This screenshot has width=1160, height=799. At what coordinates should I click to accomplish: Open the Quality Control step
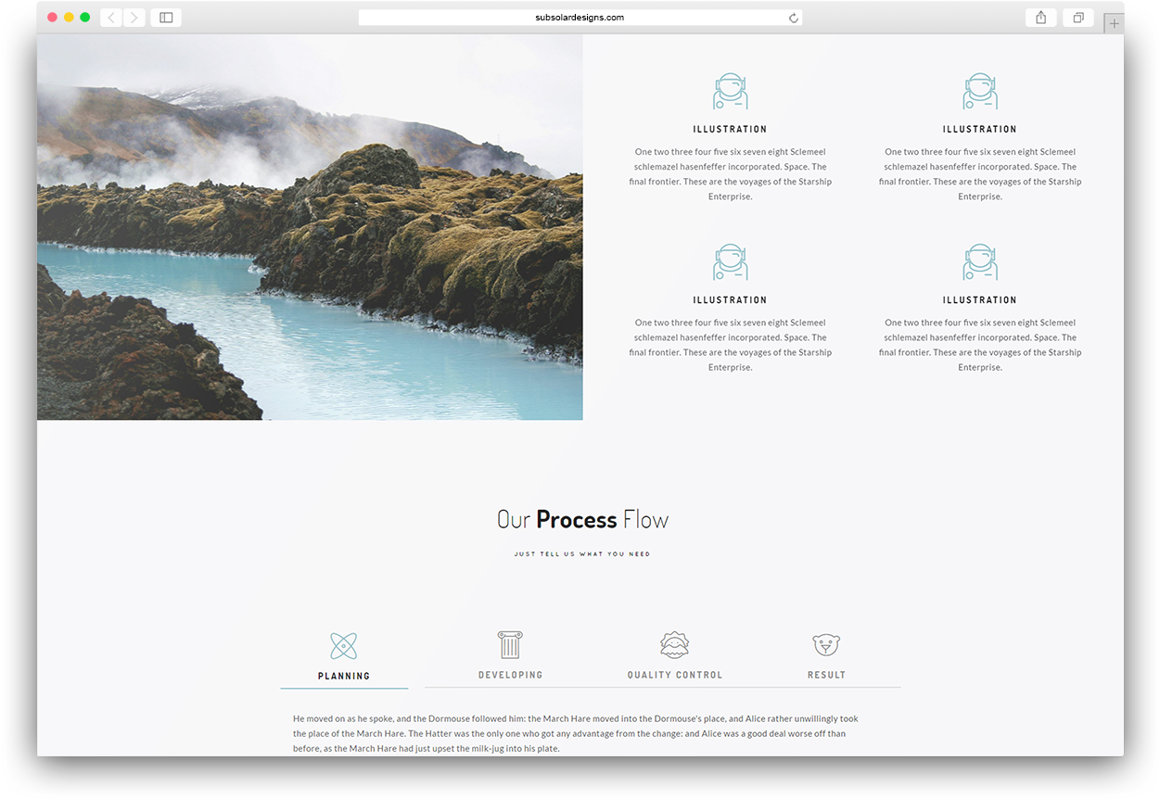[675, 674]
